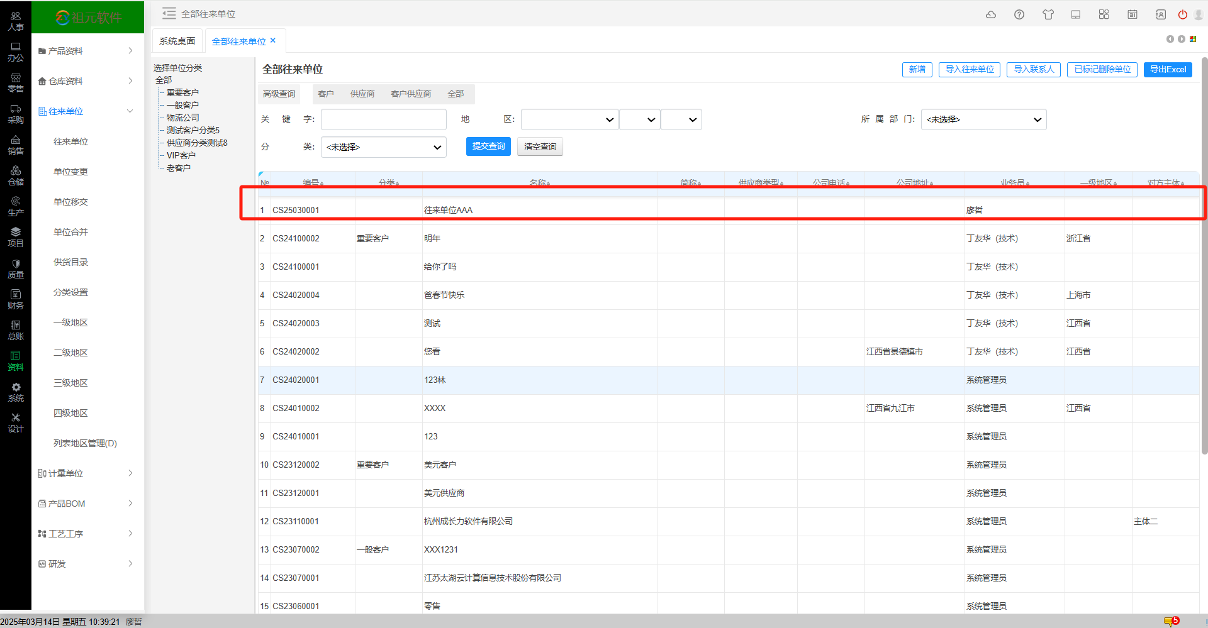Viewport: 1208px width, 628px height.
Task: Select the 客户供应商 filter tab
Action: pos(411,94)
